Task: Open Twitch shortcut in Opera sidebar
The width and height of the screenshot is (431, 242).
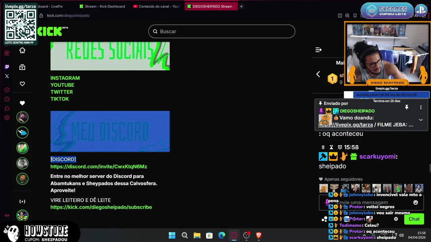Action: (7, 67)
